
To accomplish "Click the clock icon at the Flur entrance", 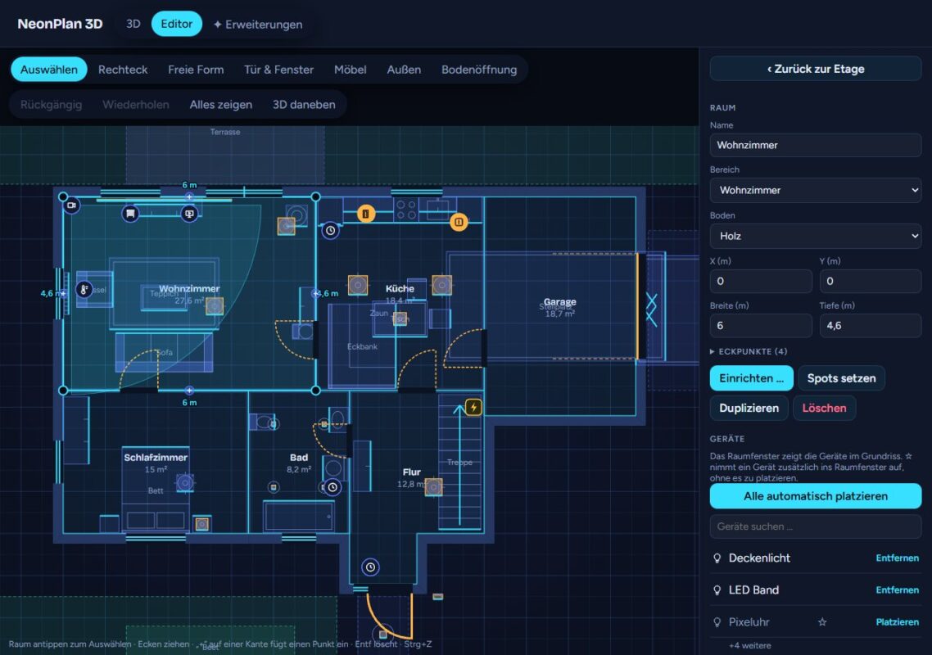I will pyautogui.click(x=370, y=567).
